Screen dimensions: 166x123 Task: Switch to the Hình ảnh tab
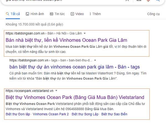(x=35, y=14)
